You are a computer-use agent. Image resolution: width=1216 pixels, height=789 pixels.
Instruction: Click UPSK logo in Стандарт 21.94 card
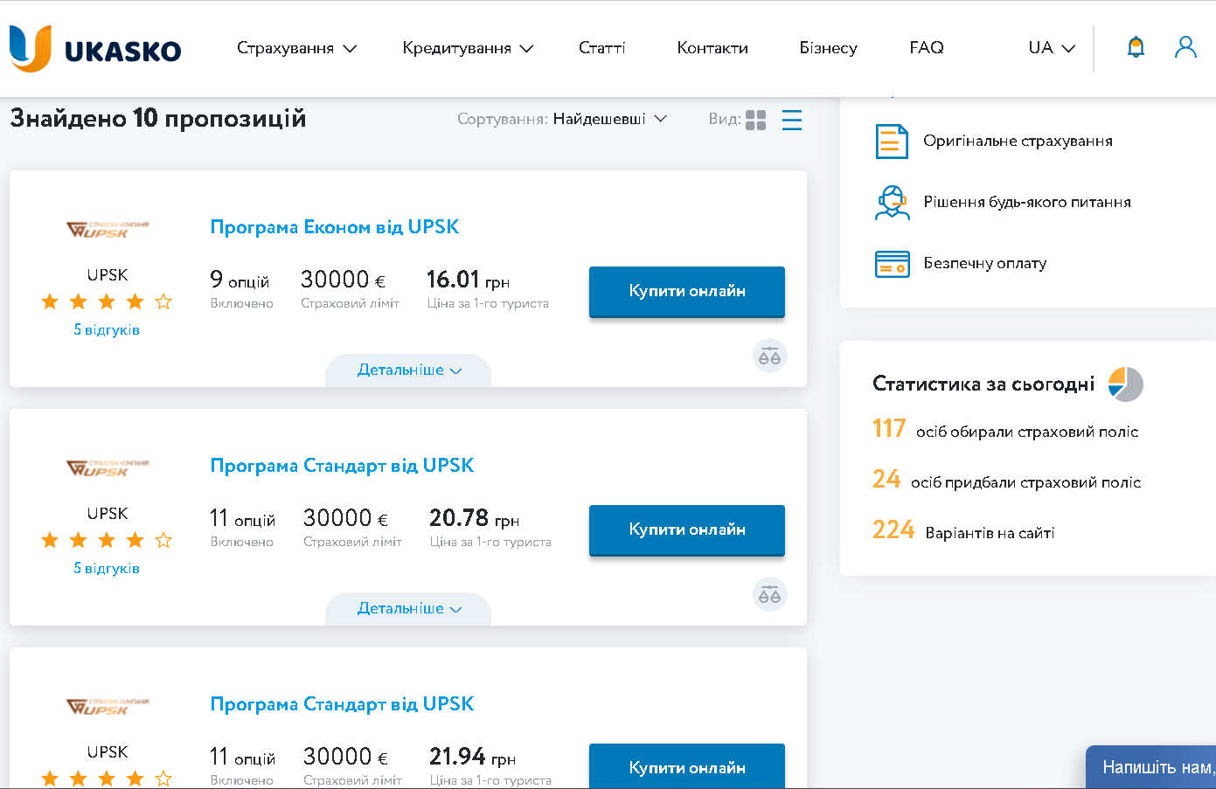tap(108, 706)
